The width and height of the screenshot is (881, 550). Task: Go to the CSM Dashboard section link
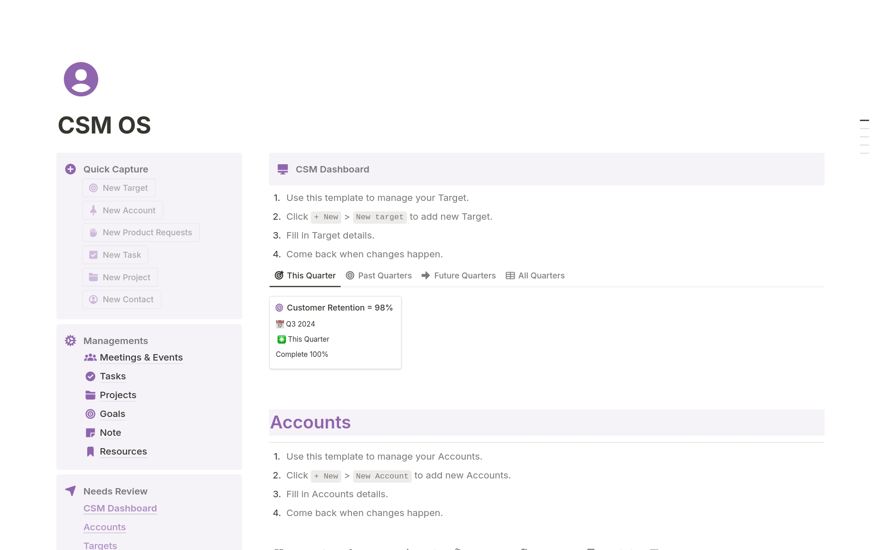(x=120, y=508)
